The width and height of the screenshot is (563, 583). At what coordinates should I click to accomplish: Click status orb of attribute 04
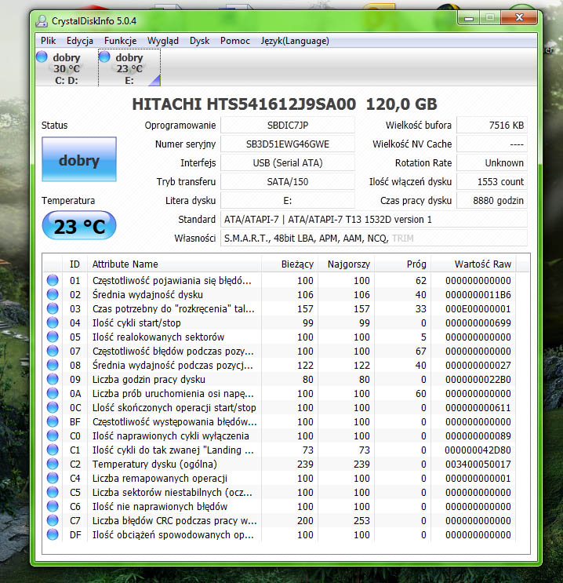coord(53,322)
